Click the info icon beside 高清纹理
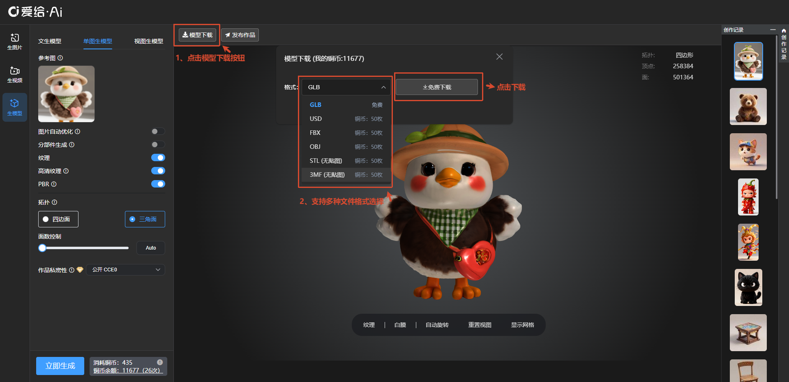 click(x=66, y=171)
